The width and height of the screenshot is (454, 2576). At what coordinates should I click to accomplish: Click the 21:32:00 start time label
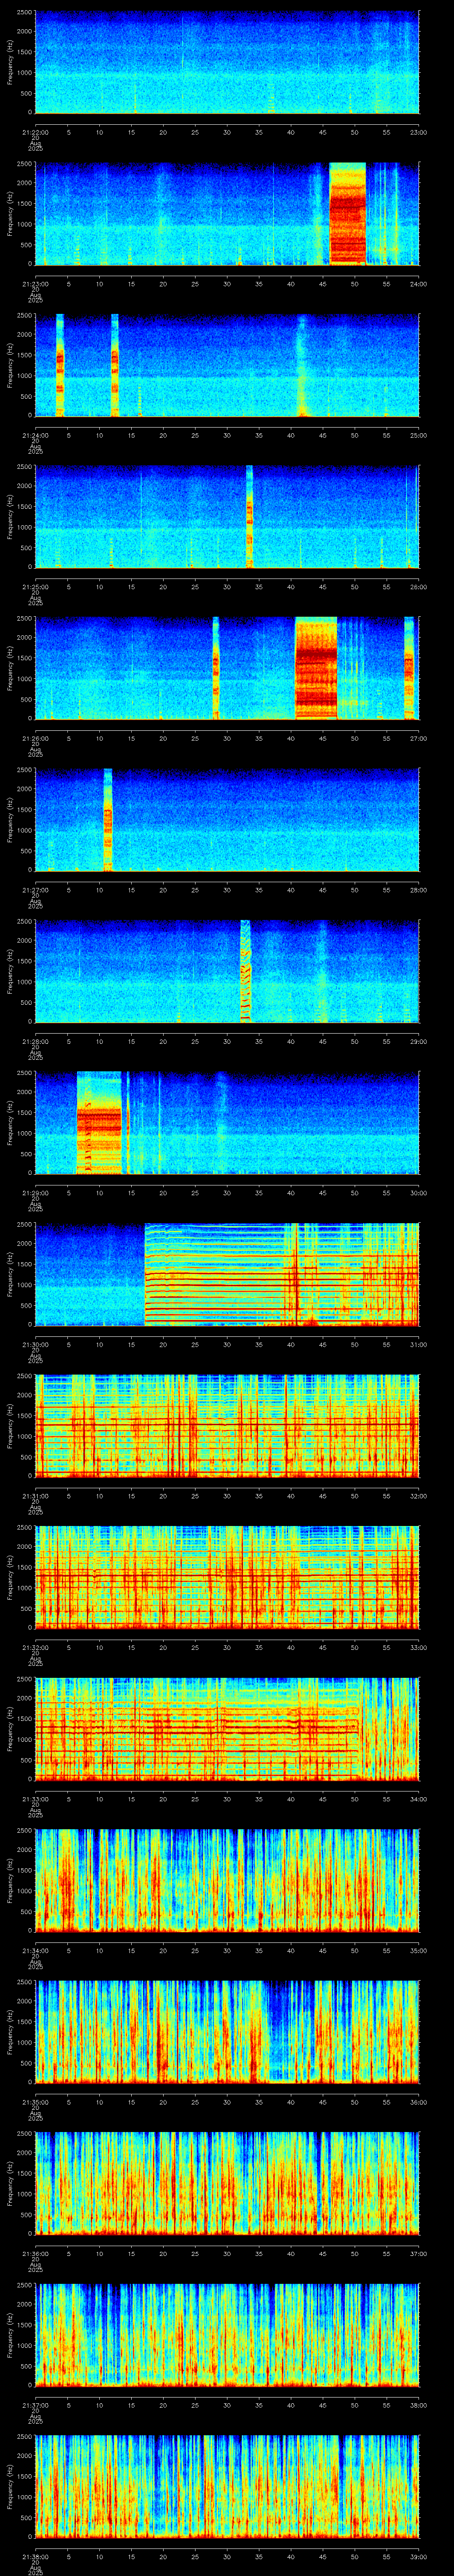pyautogui.click(x=35, y=1647)
